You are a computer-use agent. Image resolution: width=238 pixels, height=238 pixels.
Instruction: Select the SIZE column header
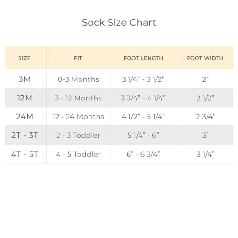click(x=24, y=58)
